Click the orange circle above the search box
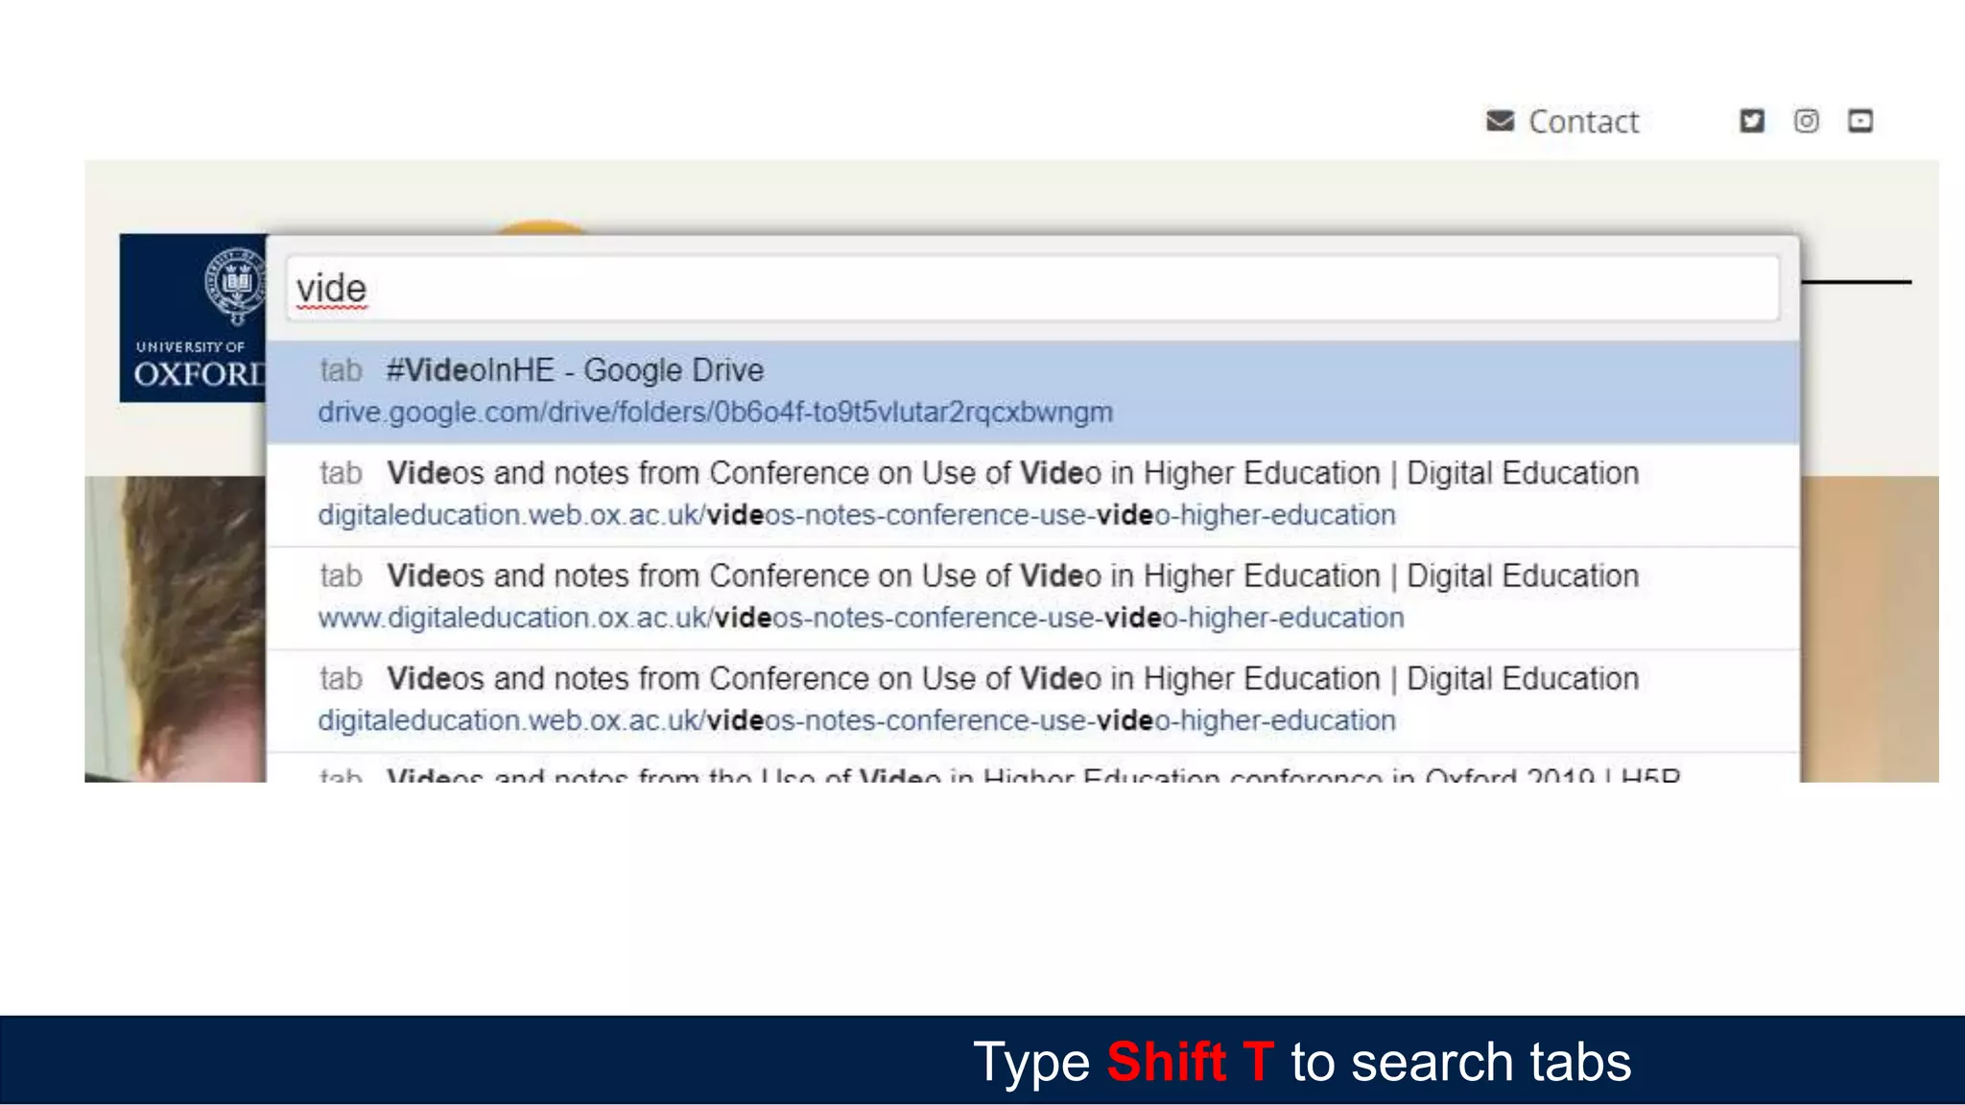 point(540,227)
